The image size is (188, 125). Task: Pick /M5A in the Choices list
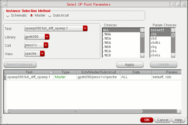[120, 38]
